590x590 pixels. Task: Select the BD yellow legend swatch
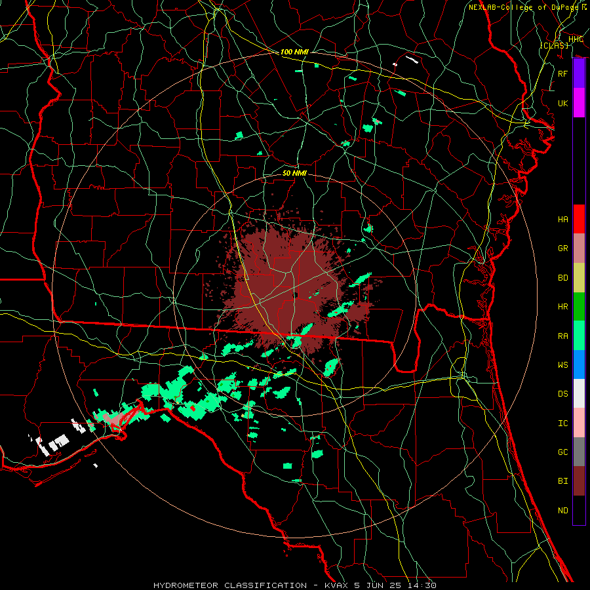coord(579,277)
